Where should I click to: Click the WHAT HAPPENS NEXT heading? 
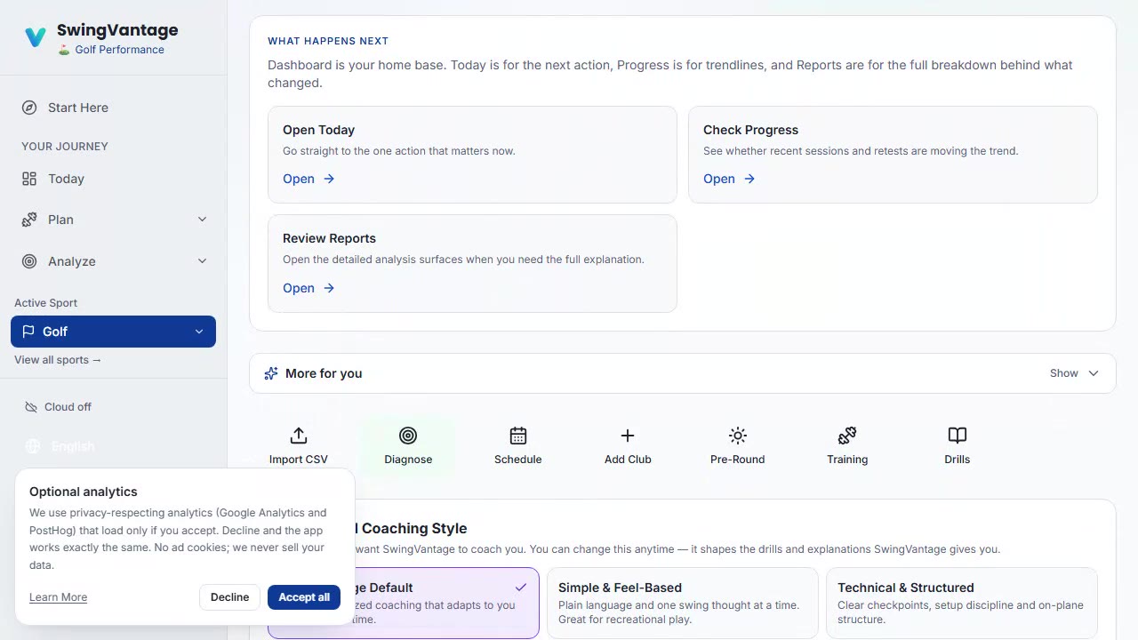pyautogui.click(x=328, y=41)
